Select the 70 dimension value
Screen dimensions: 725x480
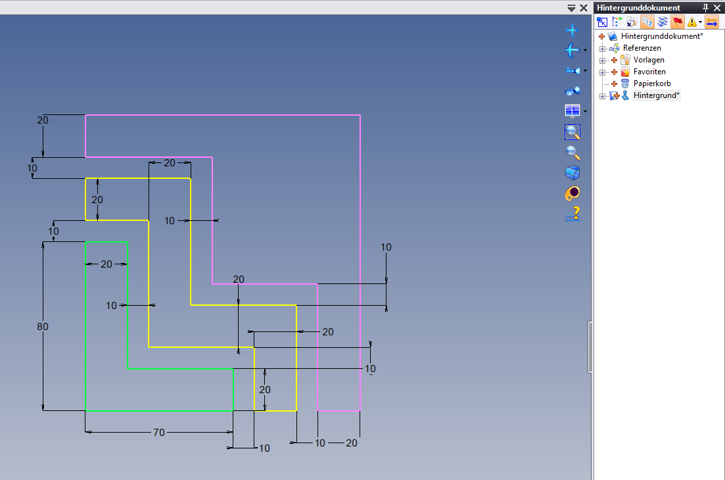click(x=158, y=433)
